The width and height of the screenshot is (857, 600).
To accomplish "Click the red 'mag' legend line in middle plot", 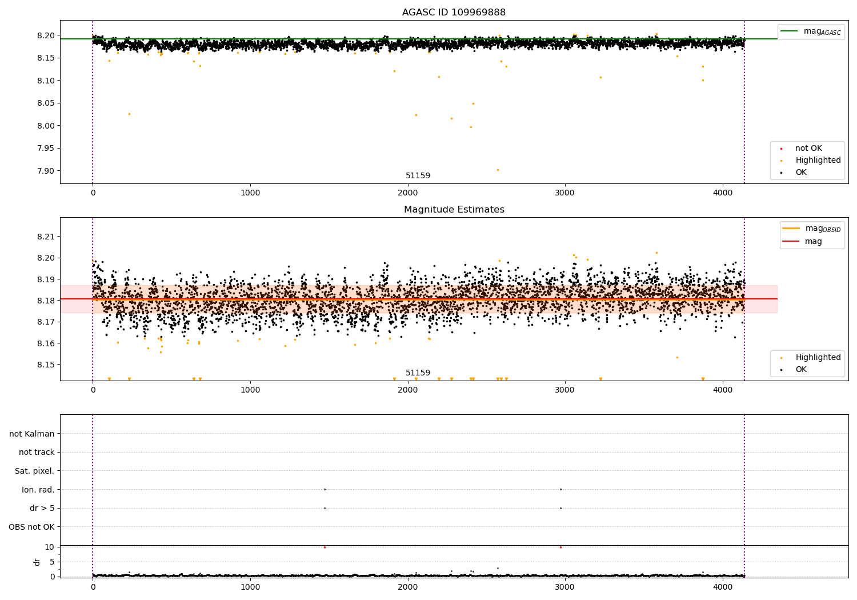I will click(791, 242).
